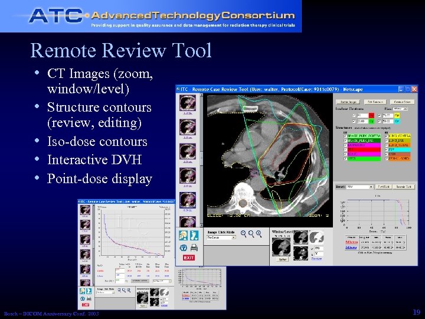Click the zoom-in magnifier in Netscape window
The height and width of the screenshot is (319, 425).
(x=243, y=234)
